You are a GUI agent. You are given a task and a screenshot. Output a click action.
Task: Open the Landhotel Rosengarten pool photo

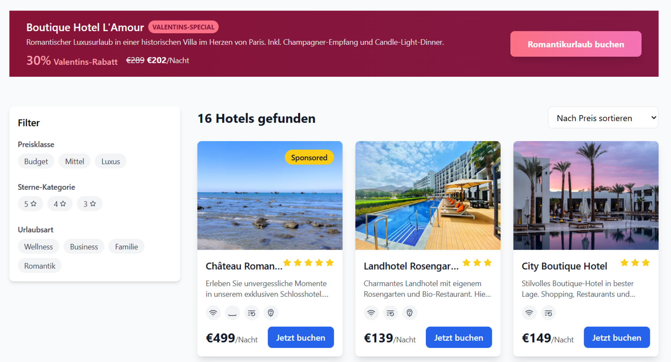click(x=428, y=195)
